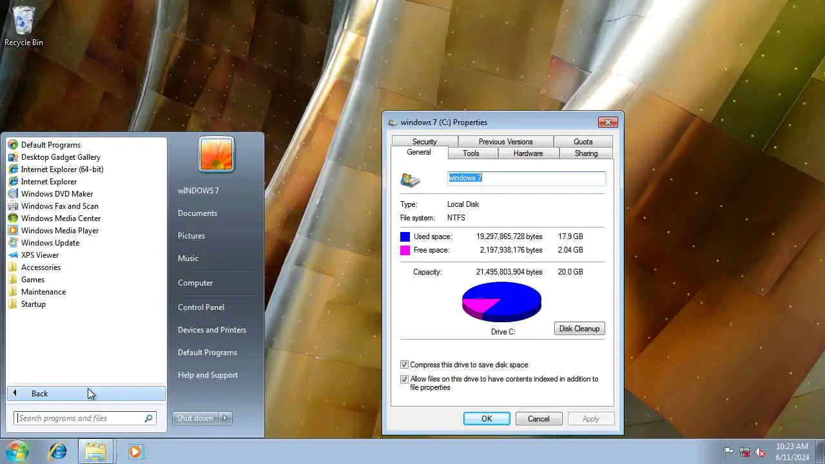Select the General tab
This screenshot has height=464, width=825.
(x=419, y=153)
